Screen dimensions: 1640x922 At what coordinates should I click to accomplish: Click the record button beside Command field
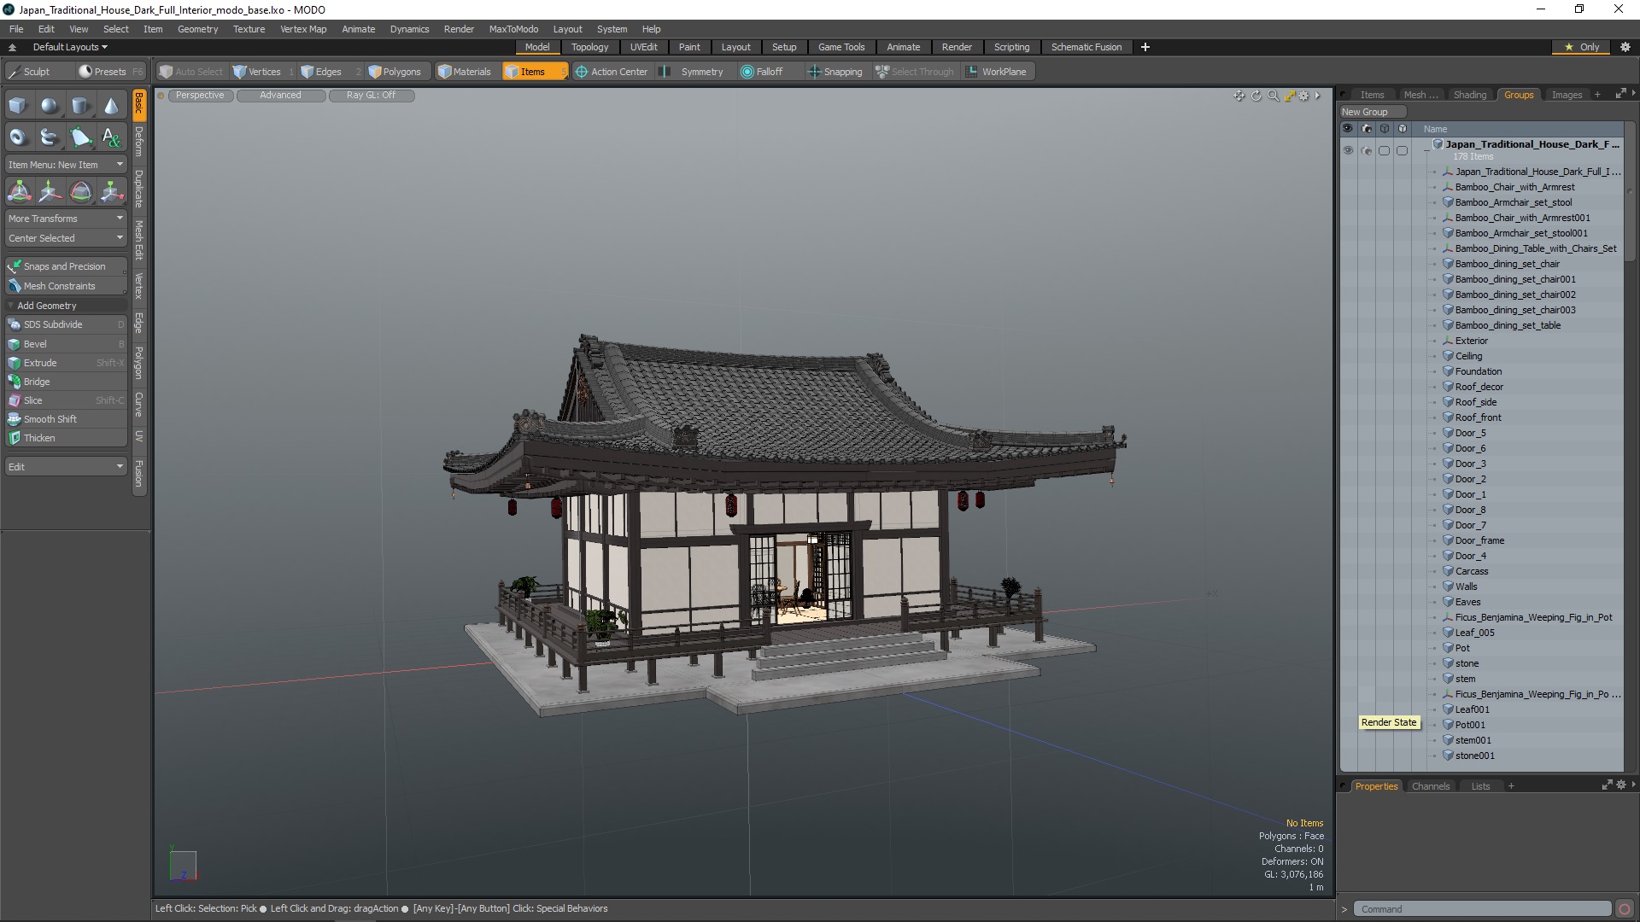click(1625, 909)
